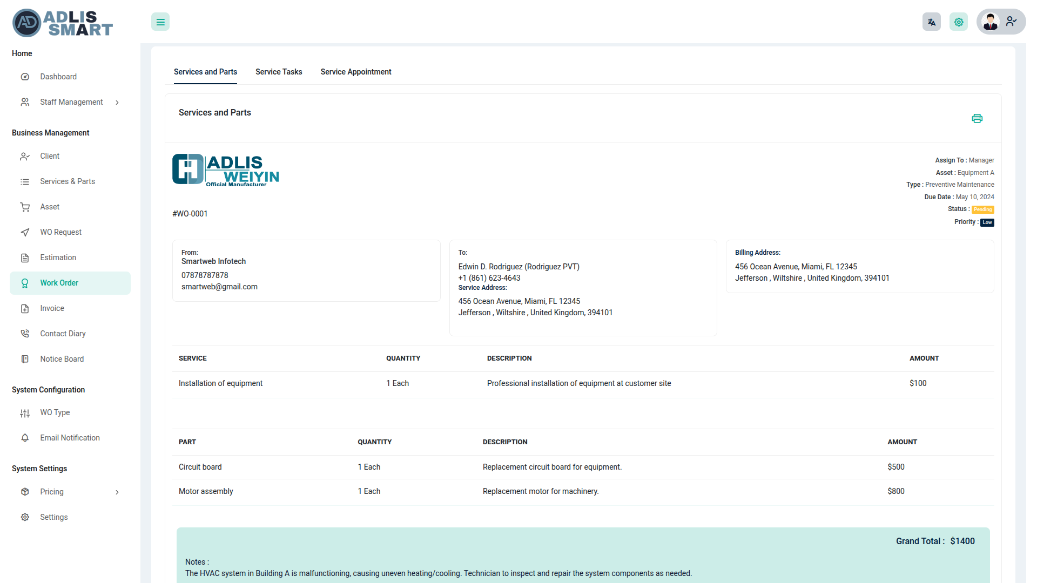The height and width of the screenshot is (583, 1037).
Task: Click the Pending status badge
Action: click(x=982, y=209)
